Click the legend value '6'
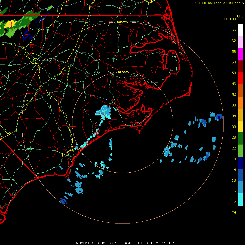 (x=235, y=191)
